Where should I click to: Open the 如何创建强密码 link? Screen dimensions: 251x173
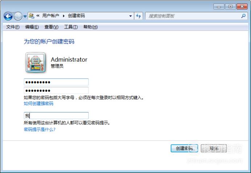pyautogui.click(x=39, y=104)
